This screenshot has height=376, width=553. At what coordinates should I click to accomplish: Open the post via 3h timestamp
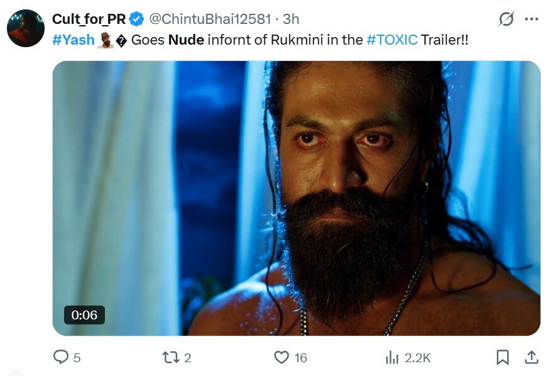pos(291,19)
